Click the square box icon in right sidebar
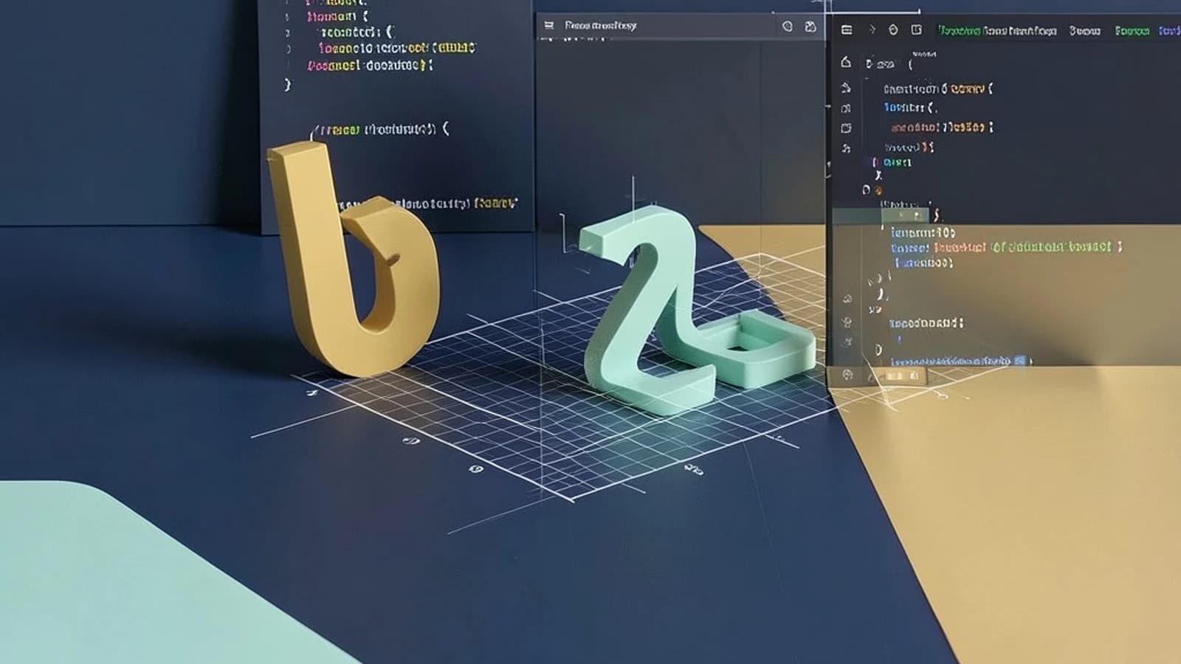Screen dimensions: 1181x664 [846, 128]
